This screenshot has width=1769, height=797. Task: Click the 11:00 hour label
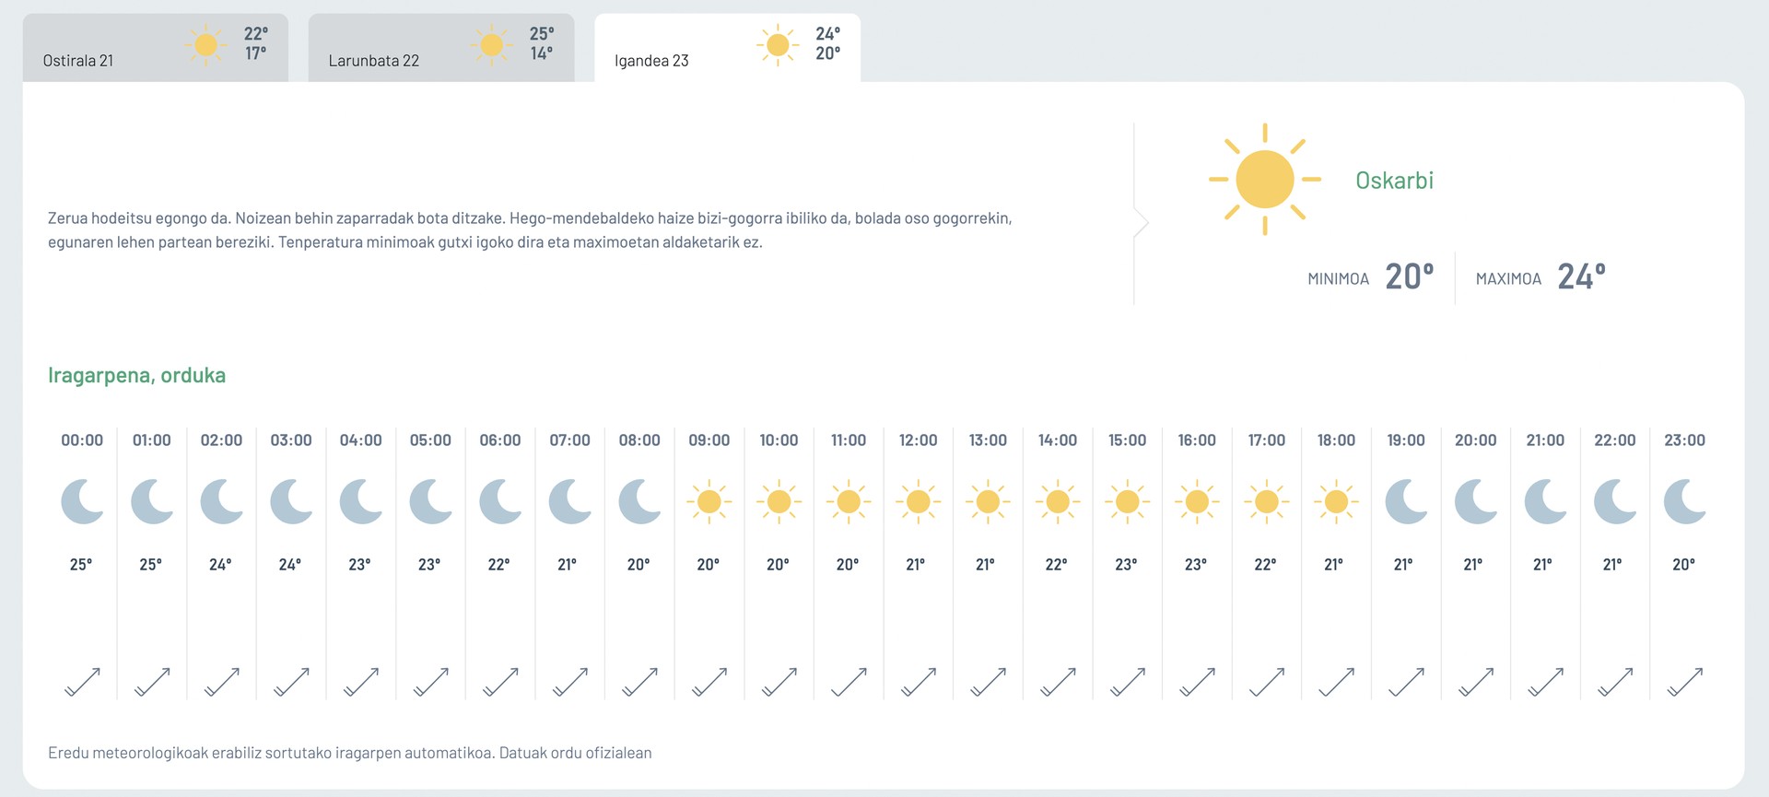849,440
